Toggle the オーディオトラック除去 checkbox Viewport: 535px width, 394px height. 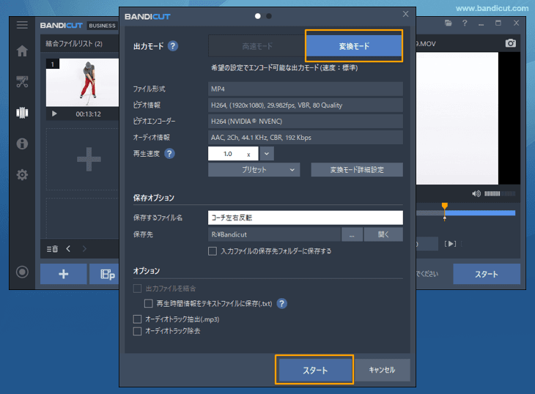click(x=137, y=331)
